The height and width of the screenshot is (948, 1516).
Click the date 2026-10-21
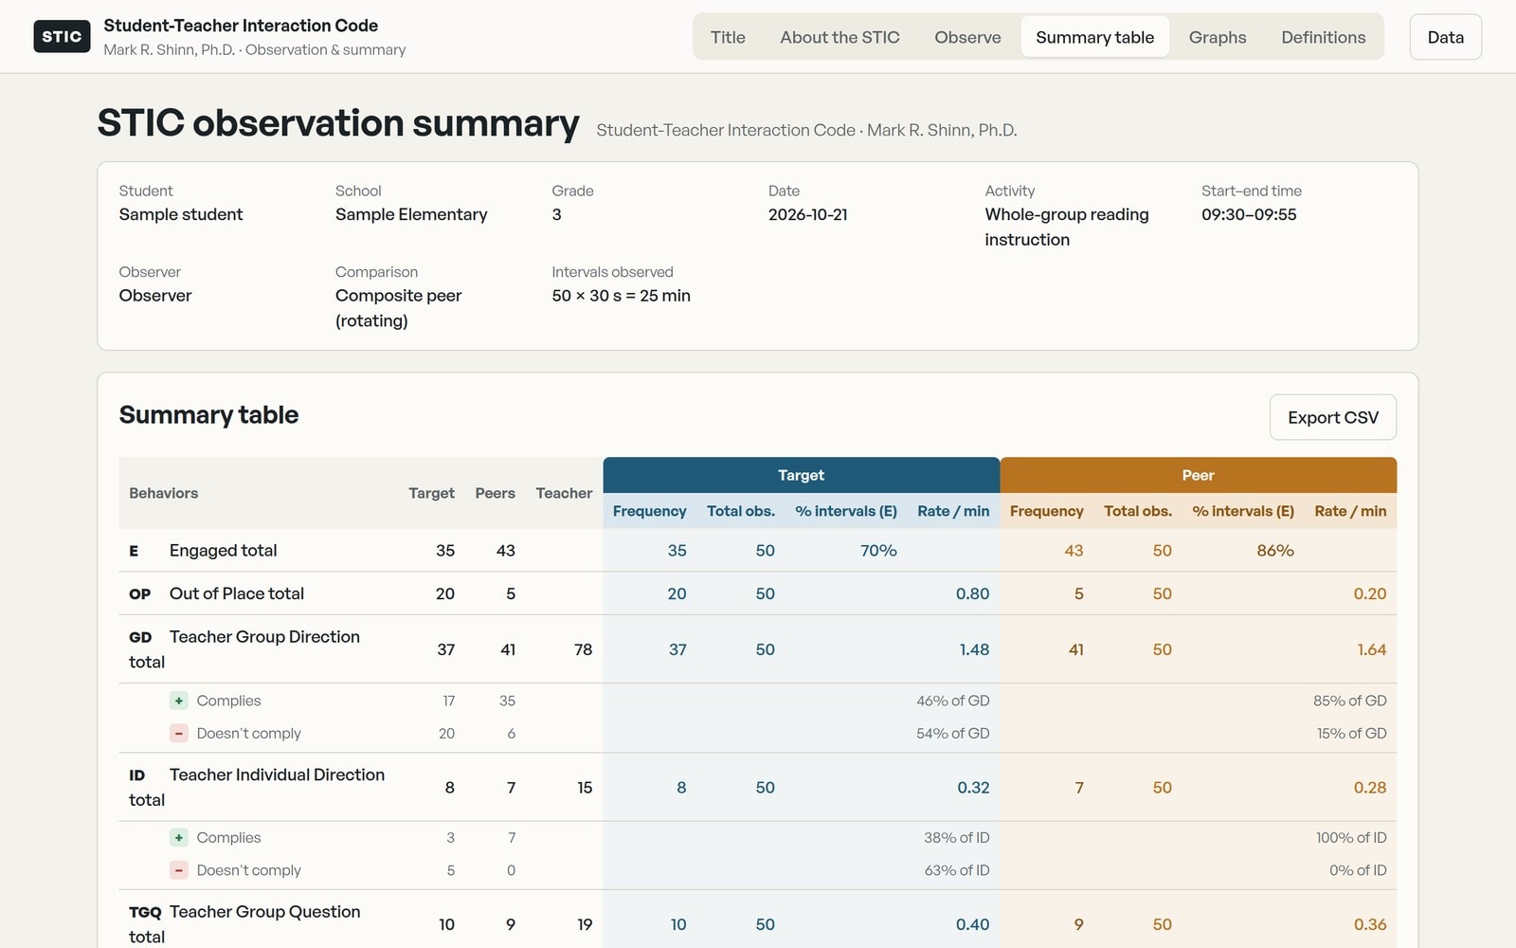click(x=807, y=214)
